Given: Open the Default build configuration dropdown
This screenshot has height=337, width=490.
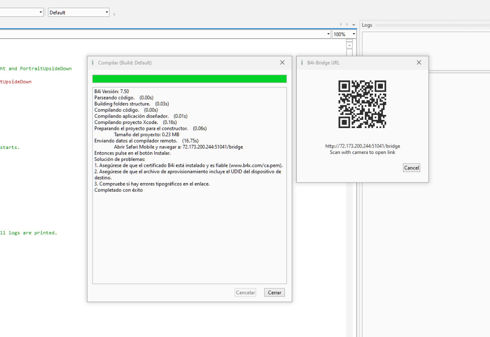Looking at the screenshot, I should point(107,13).
